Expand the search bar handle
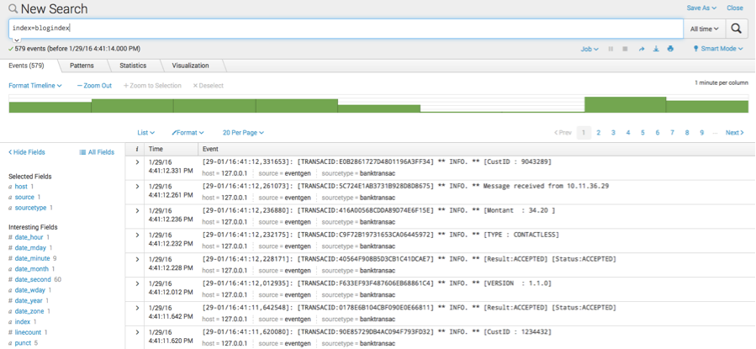 16,40
